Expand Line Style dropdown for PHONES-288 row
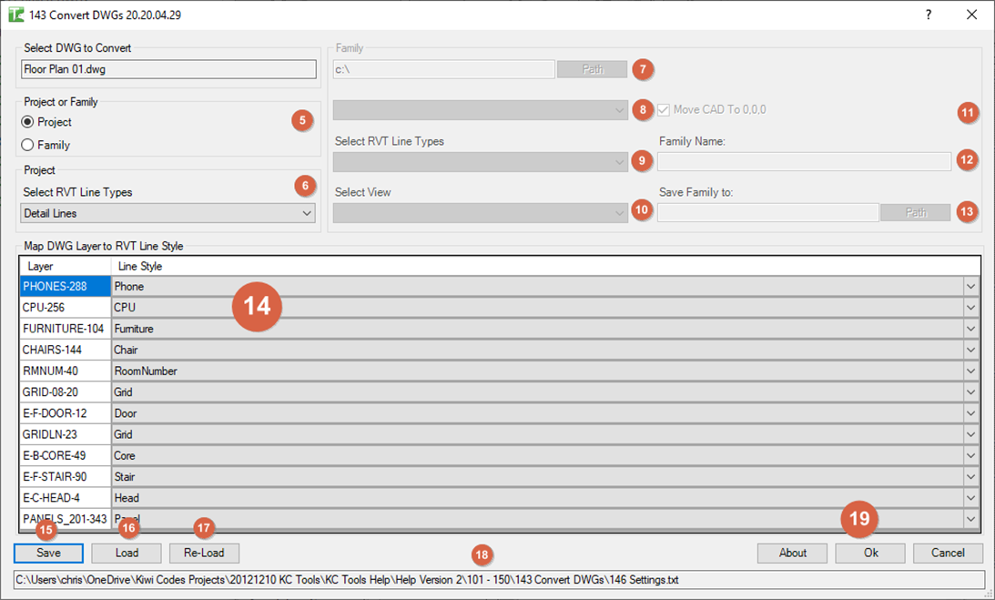This screenshot has width=995, height=600. pos(970,287)
